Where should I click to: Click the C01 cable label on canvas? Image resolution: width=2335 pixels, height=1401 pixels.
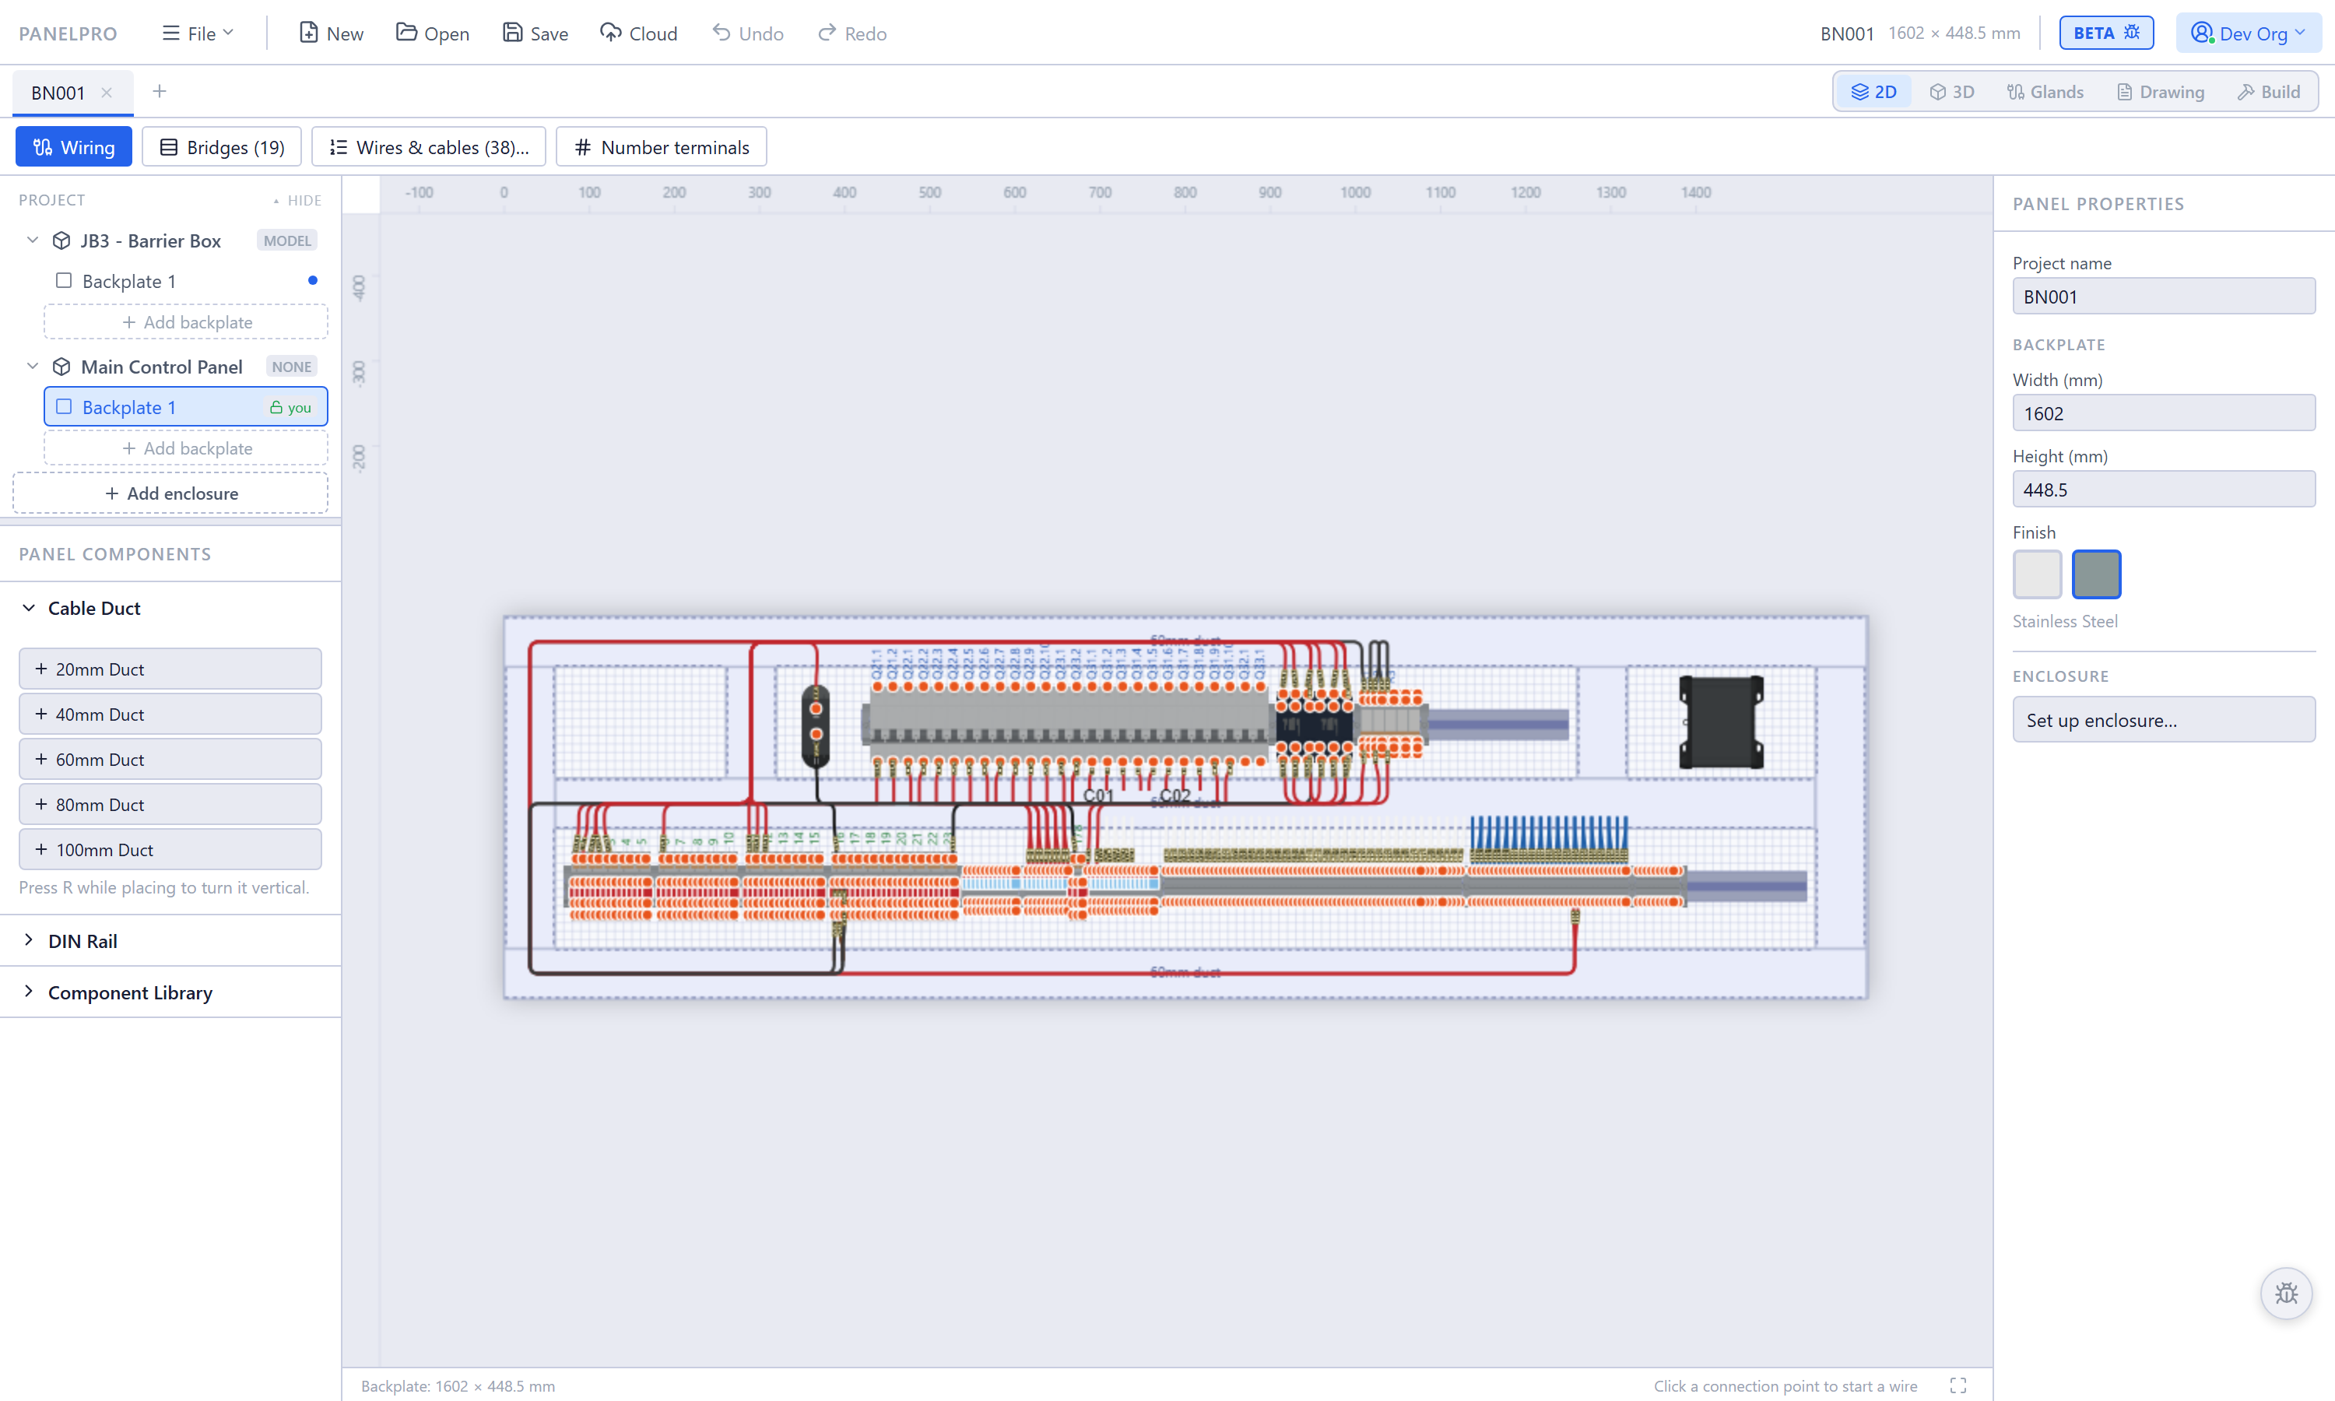pyautogui.click(x=1097, y=795)
